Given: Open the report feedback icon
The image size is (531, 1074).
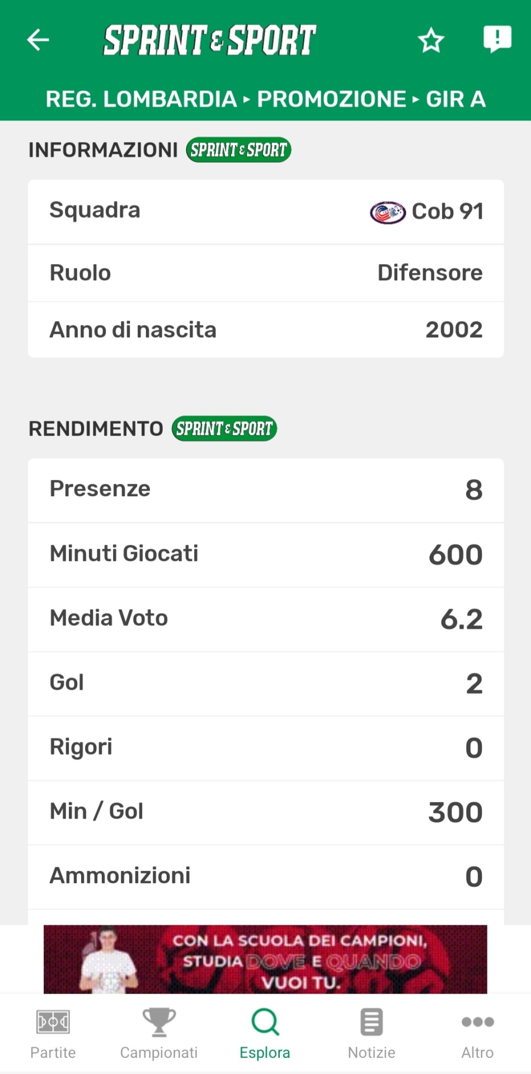Looking at the screenshot, I should 497,39.
